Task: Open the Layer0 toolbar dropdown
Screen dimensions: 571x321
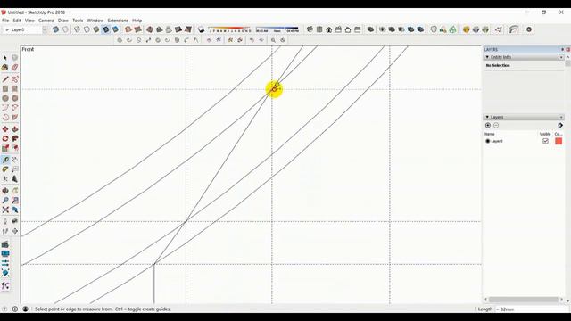Action: pyautogui.click(x=45, y=29)
